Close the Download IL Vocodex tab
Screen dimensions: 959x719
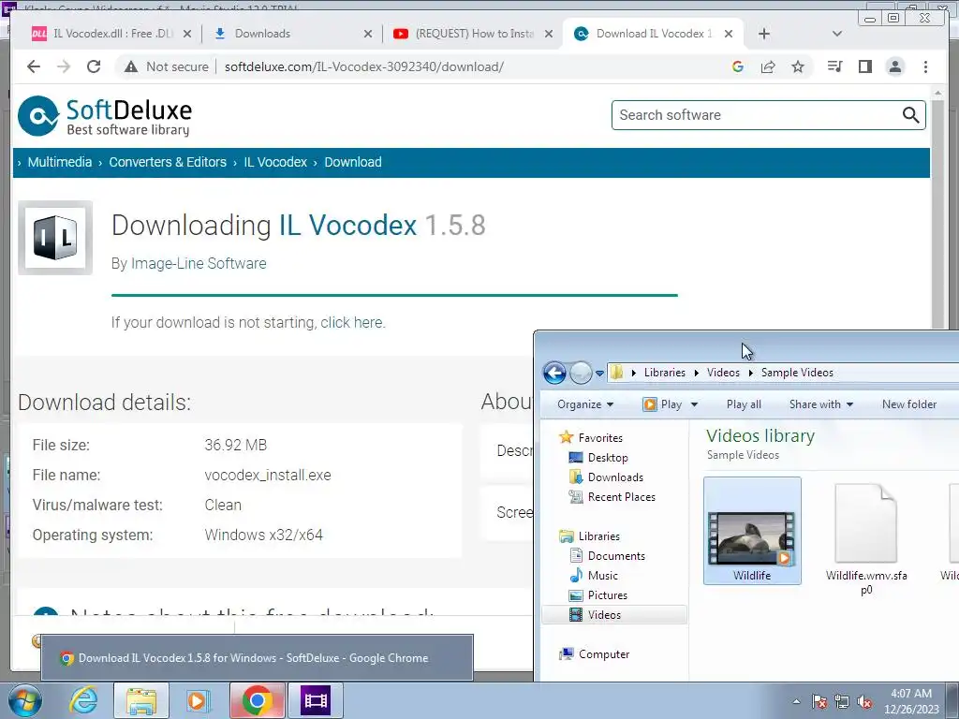729,34
